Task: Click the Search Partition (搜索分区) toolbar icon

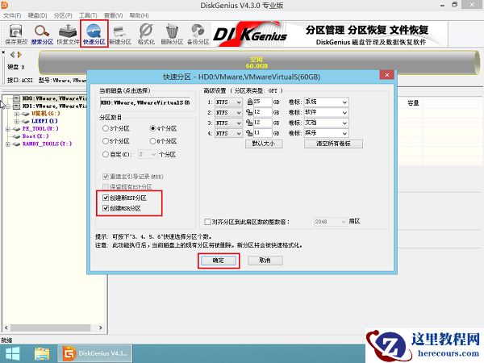Action: click(x=42, y=34)
